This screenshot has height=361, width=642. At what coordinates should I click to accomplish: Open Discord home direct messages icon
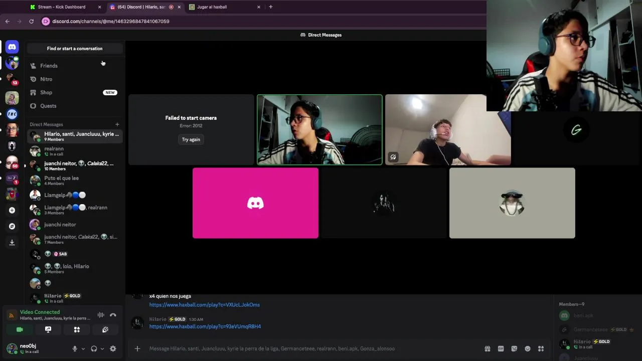pyautogui.click(x=12, y=47)
